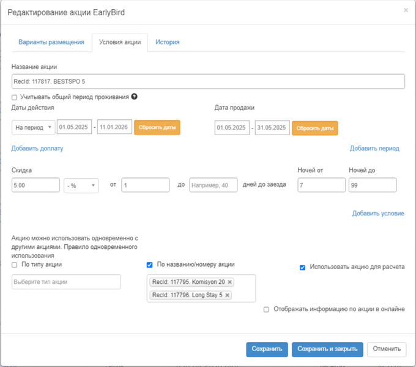416x367 pixels.
Task: Toggle 'Использовать акцию для расчета' checkbox
Action: (303, 267)
